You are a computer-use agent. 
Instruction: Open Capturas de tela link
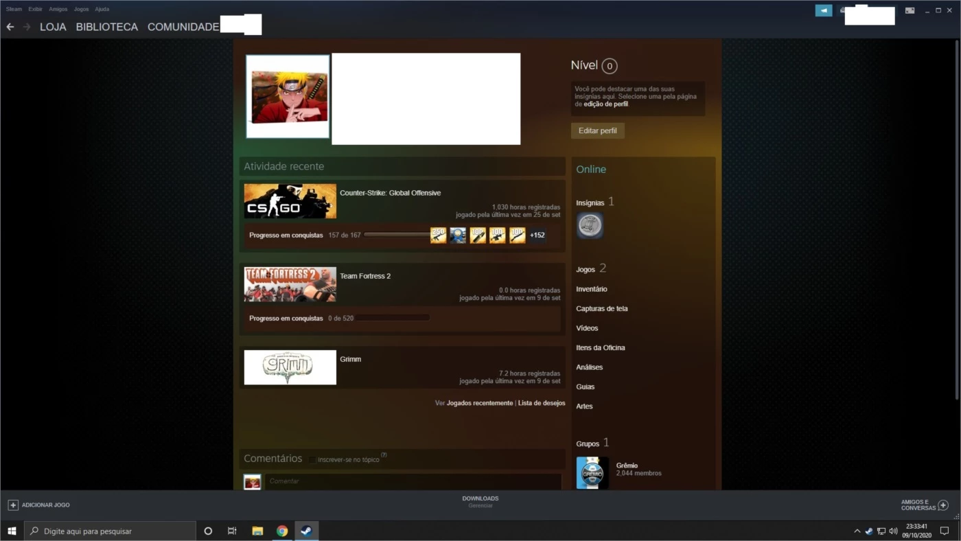coord(602,309)
